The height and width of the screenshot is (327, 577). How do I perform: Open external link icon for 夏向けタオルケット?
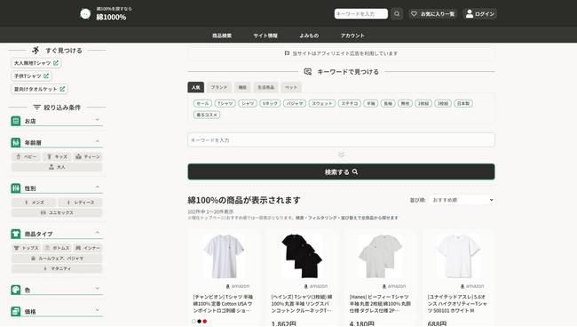(x=62, y=89)
